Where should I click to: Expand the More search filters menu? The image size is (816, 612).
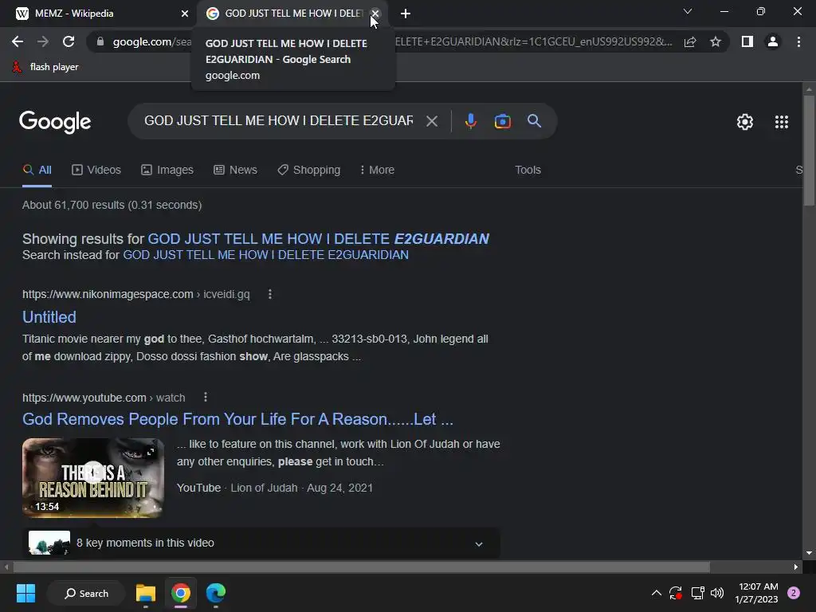pyautogui.click(x=377, y=171)
